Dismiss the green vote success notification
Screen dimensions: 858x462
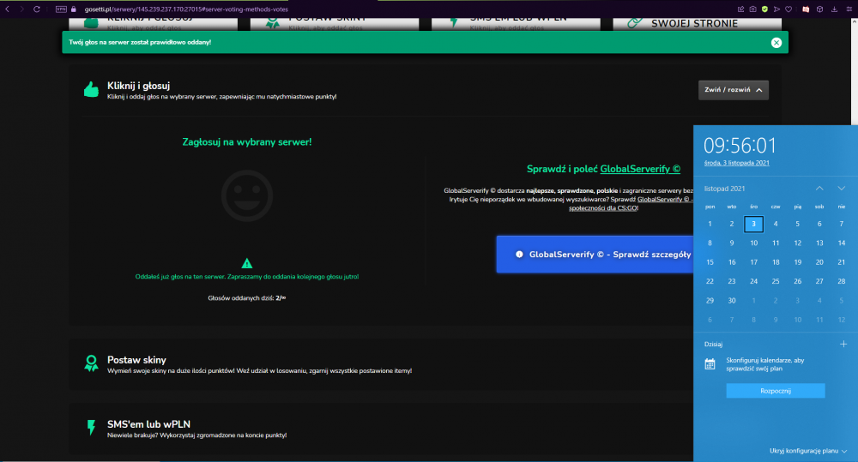(x=776, y=43)
